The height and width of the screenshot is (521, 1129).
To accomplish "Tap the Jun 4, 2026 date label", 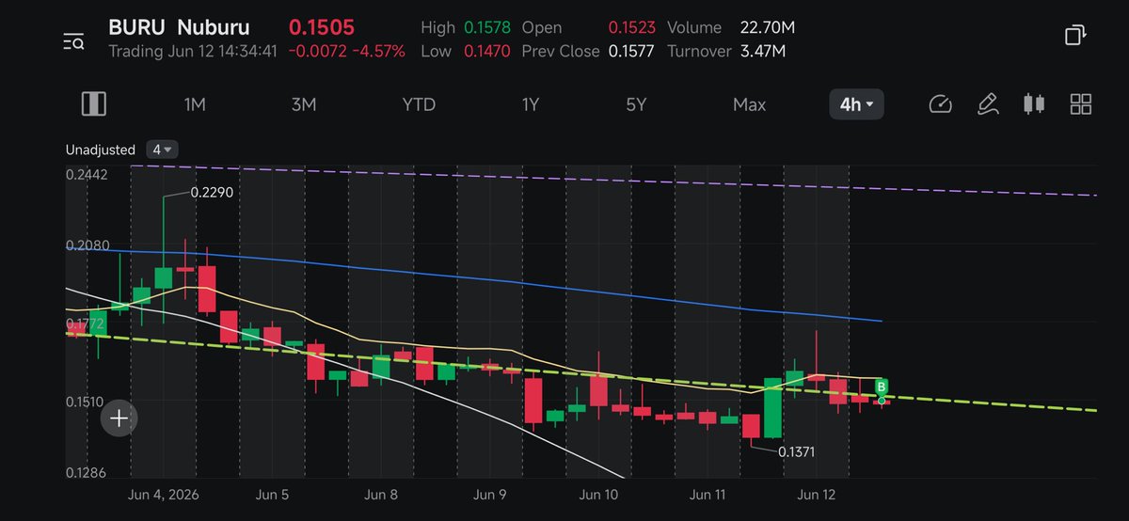I will [163, 494].
